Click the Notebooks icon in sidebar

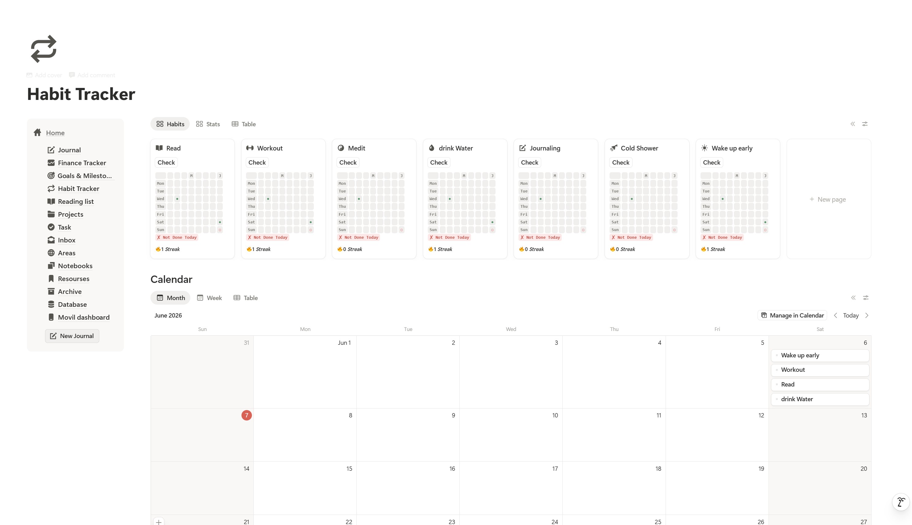[51, 266]
